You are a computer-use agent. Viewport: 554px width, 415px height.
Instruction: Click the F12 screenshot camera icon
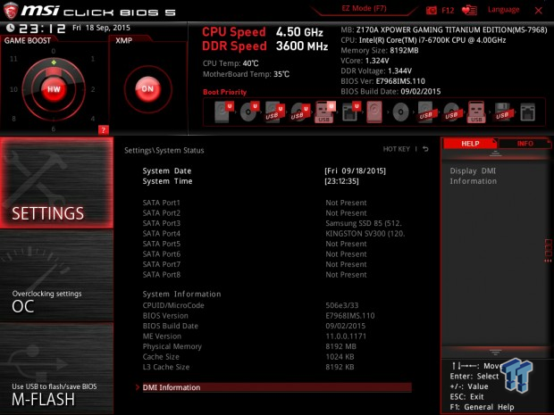[431, 10]
